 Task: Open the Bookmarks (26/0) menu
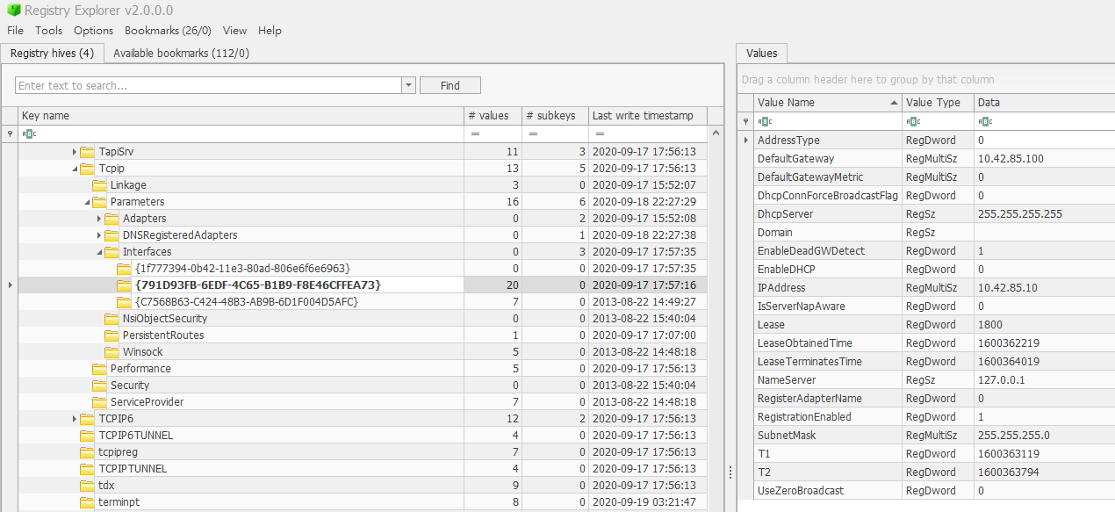tap(168, 30)
